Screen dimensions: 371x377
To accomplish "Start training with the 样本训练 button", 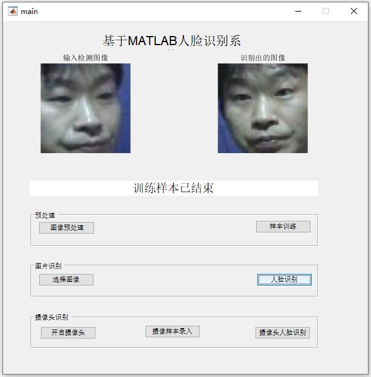I will tap(283, 226).
